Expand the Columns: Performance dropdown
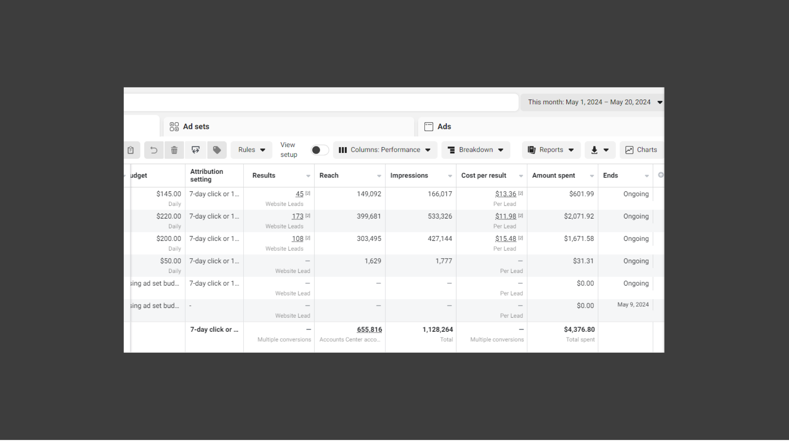The image size is (789, 444). point(385,150)
